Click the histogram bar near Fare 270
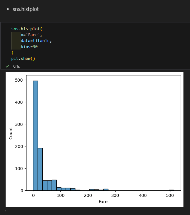This screenshot has height=215, width=190. [x=106, y=190]
